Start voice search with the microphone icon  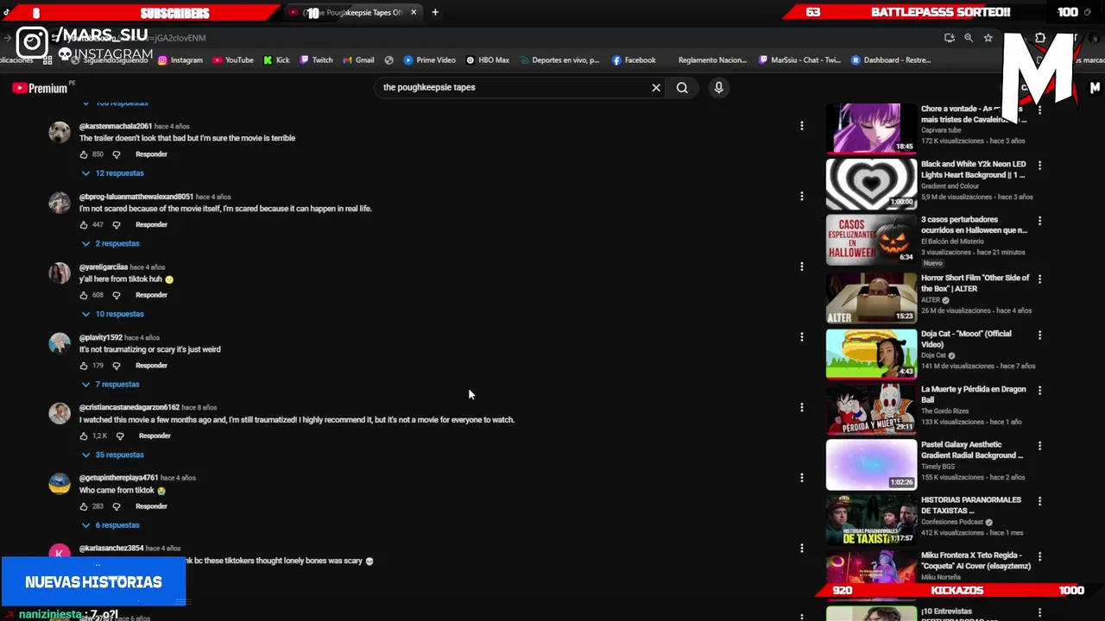tap(718, 87)
